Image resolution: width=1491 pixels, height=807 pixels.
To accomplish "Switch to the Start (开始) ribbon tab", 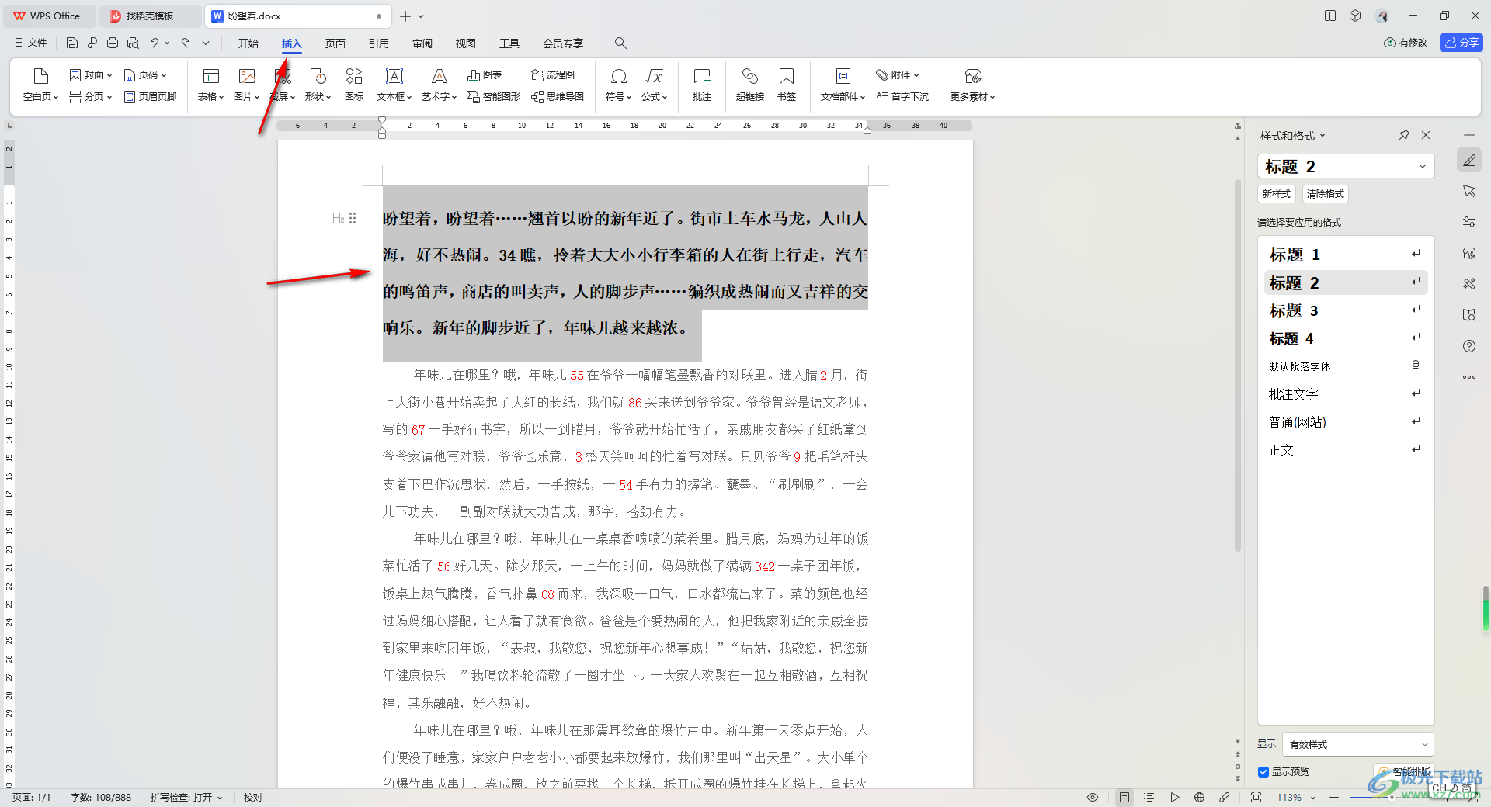I will point(248,43).
